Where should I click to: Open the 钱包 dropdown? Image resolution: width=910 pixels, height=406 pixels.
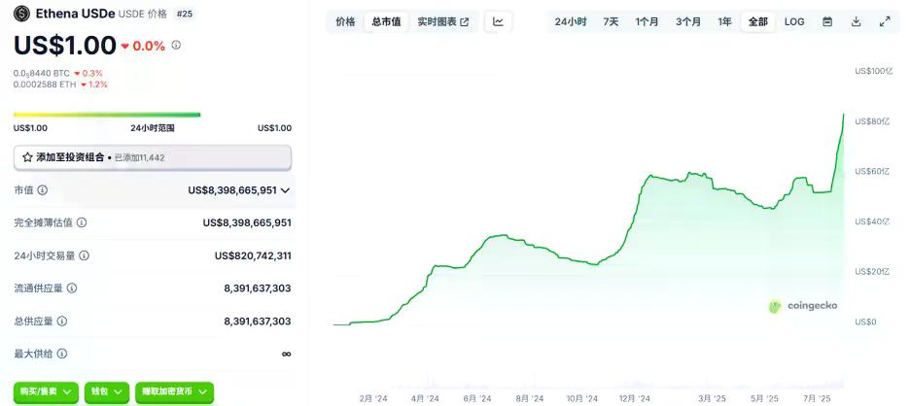106,391
